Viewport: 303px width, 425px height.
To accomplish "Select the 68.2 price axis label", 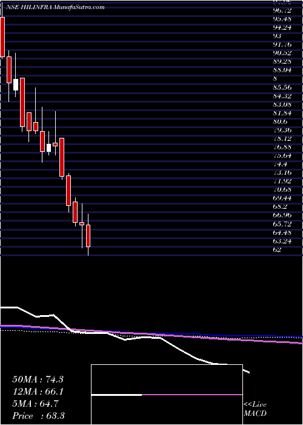I will tap(280, 206).
